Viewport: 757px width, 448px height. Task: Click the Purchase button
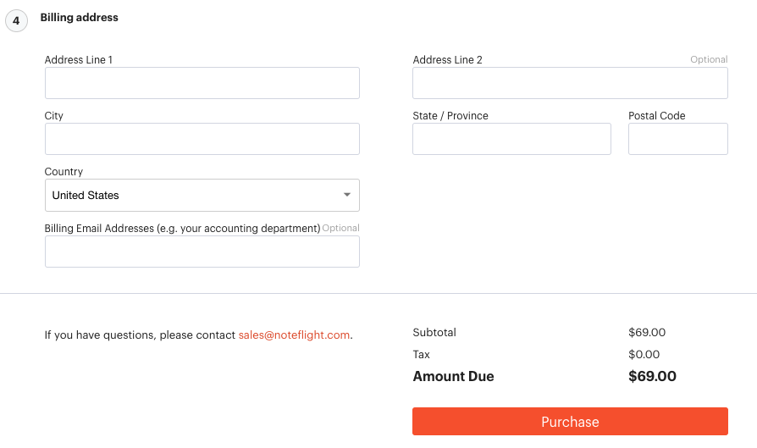(570, 422)
